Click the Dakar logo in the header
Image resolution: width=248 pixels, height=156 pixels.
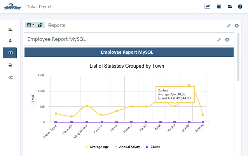tap(13, 6)
